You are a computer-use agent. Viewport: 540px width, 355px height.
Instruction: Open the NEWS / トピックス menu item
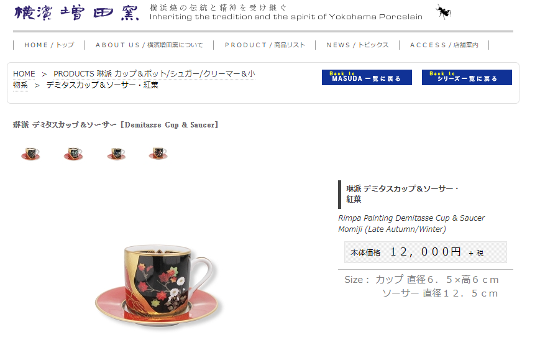click(x=357, y=45)
